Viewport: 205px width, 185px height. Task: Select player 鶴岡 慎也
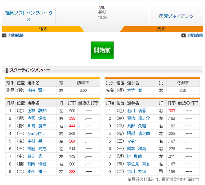[x=37, y=164]
